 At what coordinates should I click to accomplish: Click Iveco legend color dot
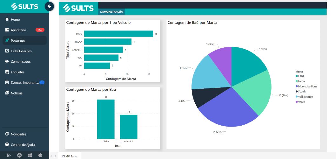click(x=297, y=81)
